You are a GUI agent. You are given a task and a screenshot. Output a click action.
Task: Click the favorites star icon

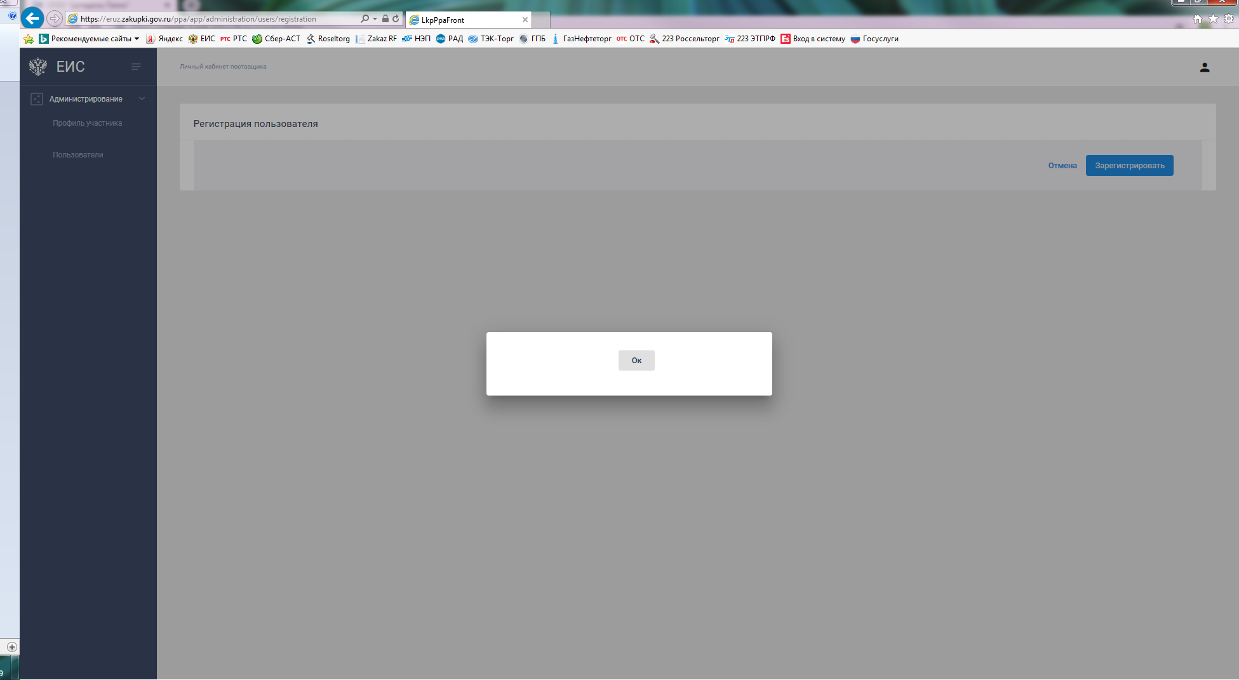(x=1213, y=19)
